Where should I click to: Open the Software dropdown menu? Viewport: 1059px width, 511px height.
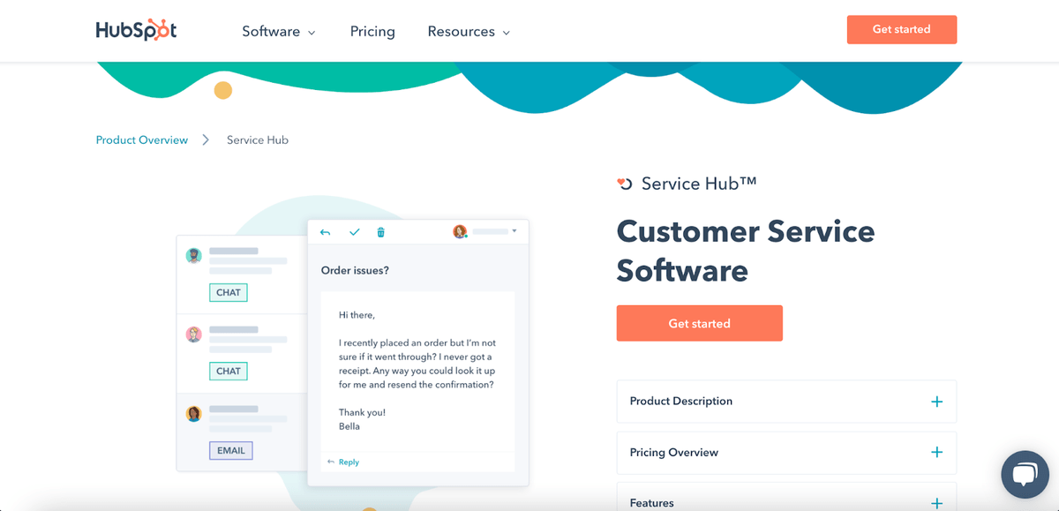[x=279, y=31]
